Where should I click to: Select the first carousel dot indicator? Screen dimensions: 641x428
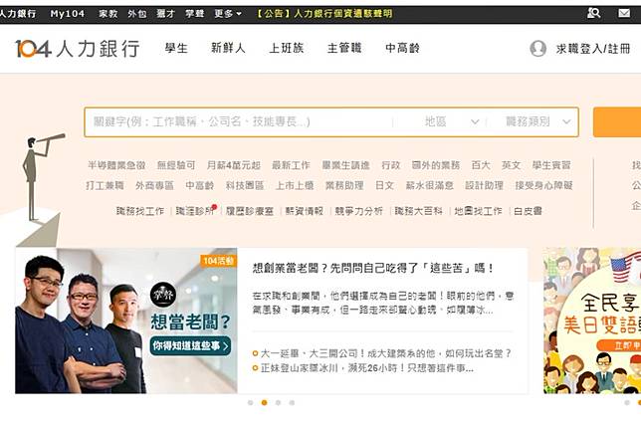[251, 403]
